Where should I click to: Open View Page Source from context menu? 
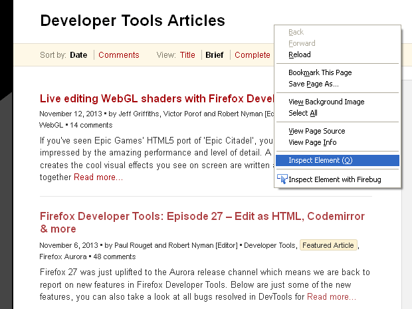(x=338, y=131)
